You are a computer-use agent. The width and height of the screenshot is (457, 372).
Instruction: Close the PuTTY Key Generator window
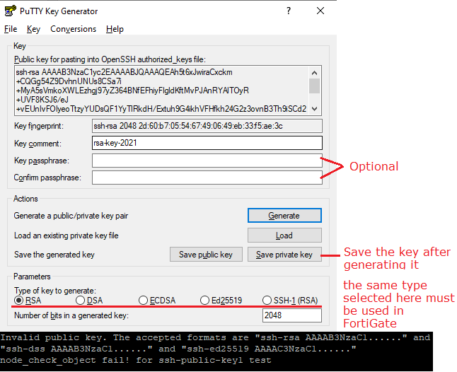(x=320, y=11)
